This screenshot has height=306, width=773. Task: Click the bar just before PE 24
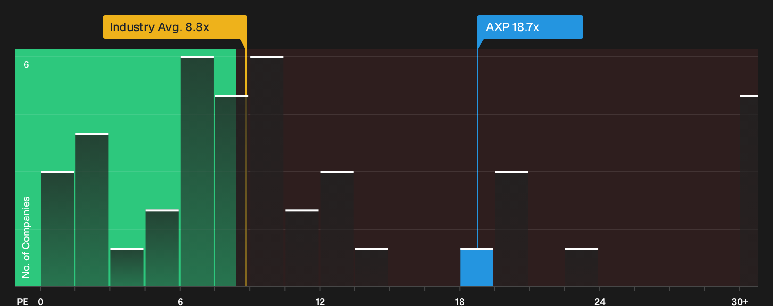pyautogui.click(x=582, y=267)
